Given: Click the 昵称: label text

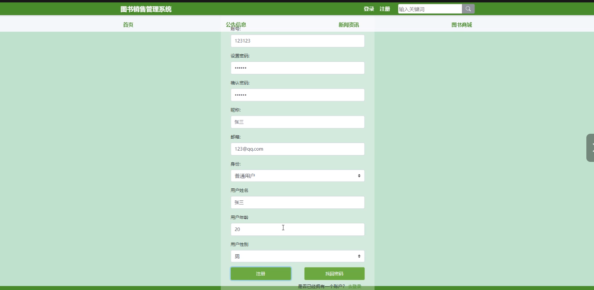Looking at the screenshot, I should tap(236, 110).
